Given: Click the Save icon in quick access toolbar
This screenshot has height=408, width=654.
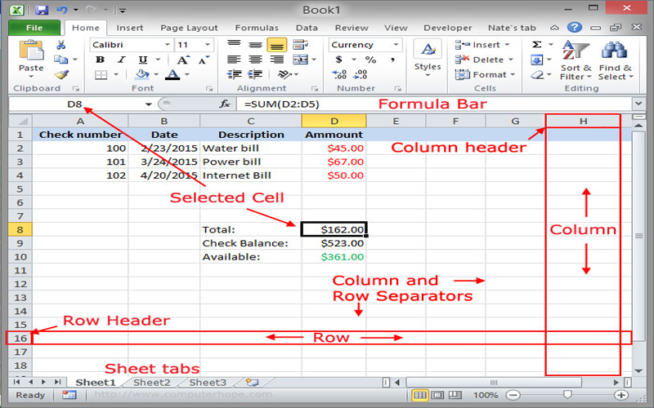Looking at the screenshot, I should coord(42,9).
